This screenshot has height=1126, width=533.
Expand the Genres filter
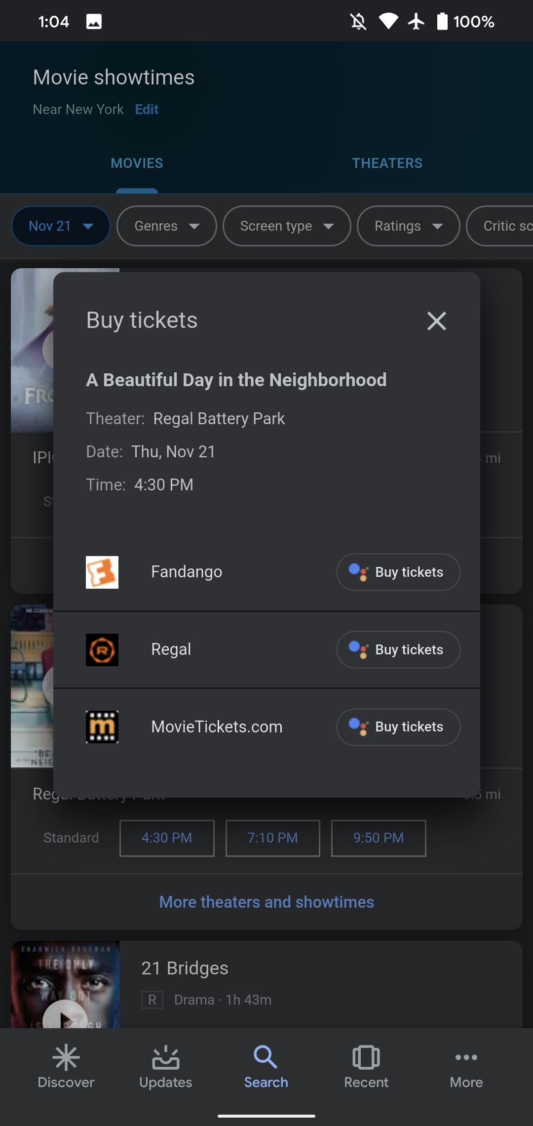click(x=166, y=226)
